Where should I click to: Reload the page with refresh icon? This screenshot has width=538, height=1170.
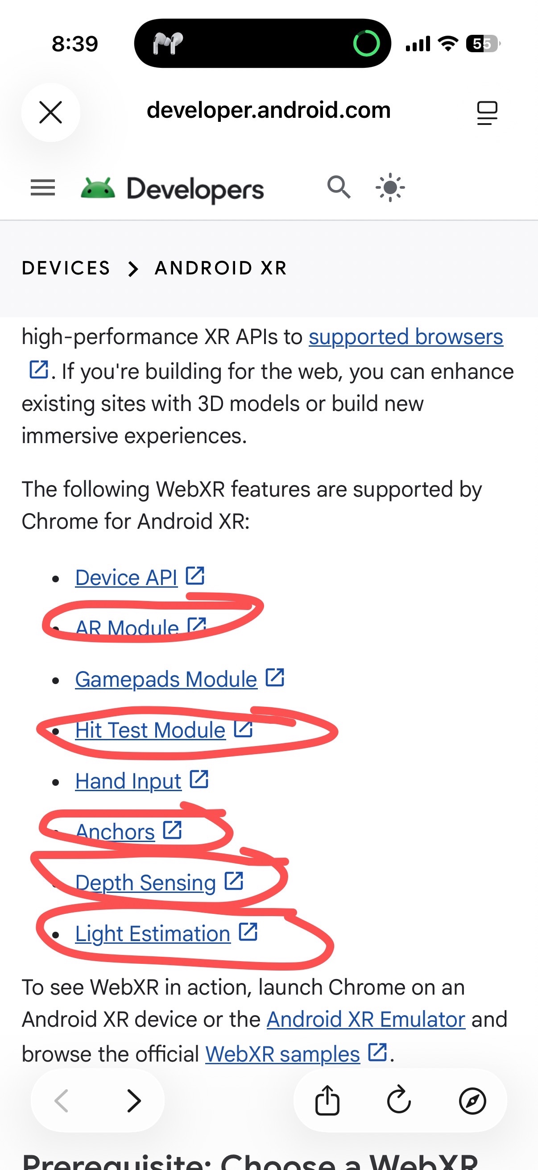coord(399,1100)
